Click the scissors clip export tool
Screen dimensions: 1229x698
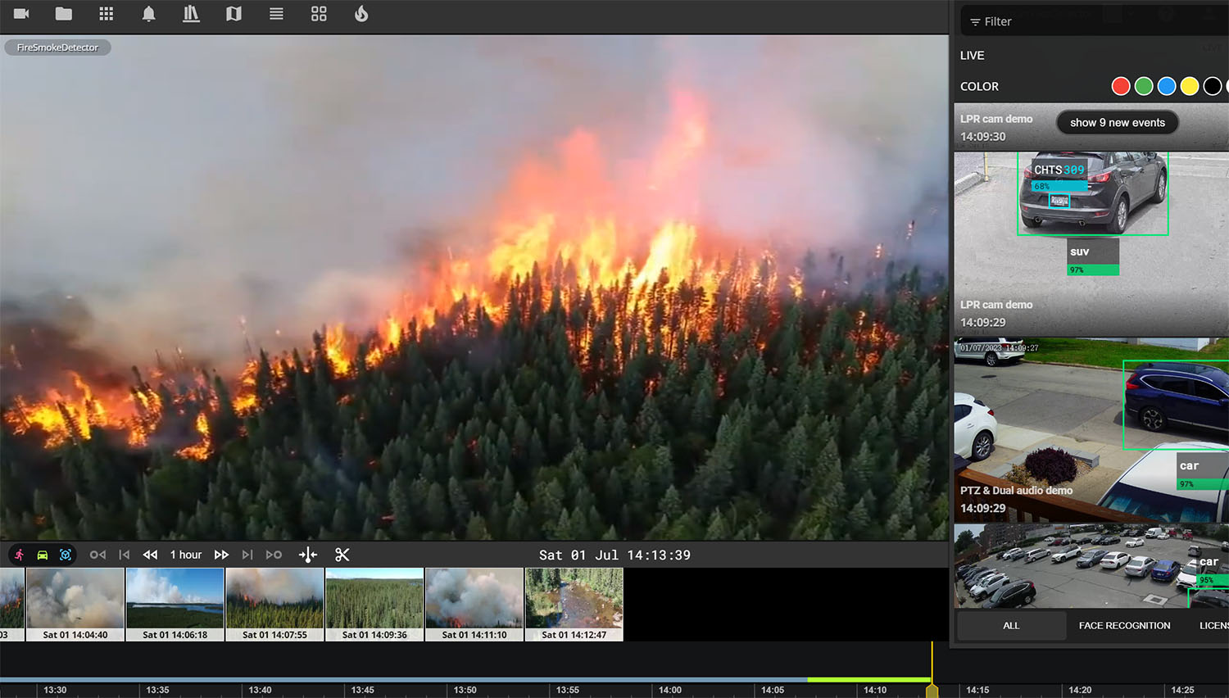(x=342, y=555)
